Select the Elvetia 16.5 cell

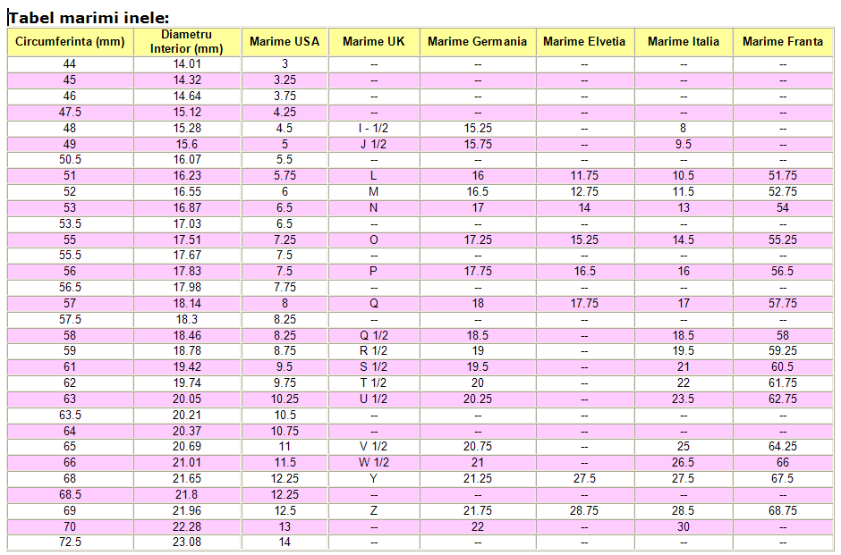pyautogui.click(x=584, y=272)
